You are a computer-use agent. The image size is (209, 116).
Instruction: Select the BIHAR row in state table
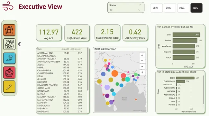click(x=59, y=67)
